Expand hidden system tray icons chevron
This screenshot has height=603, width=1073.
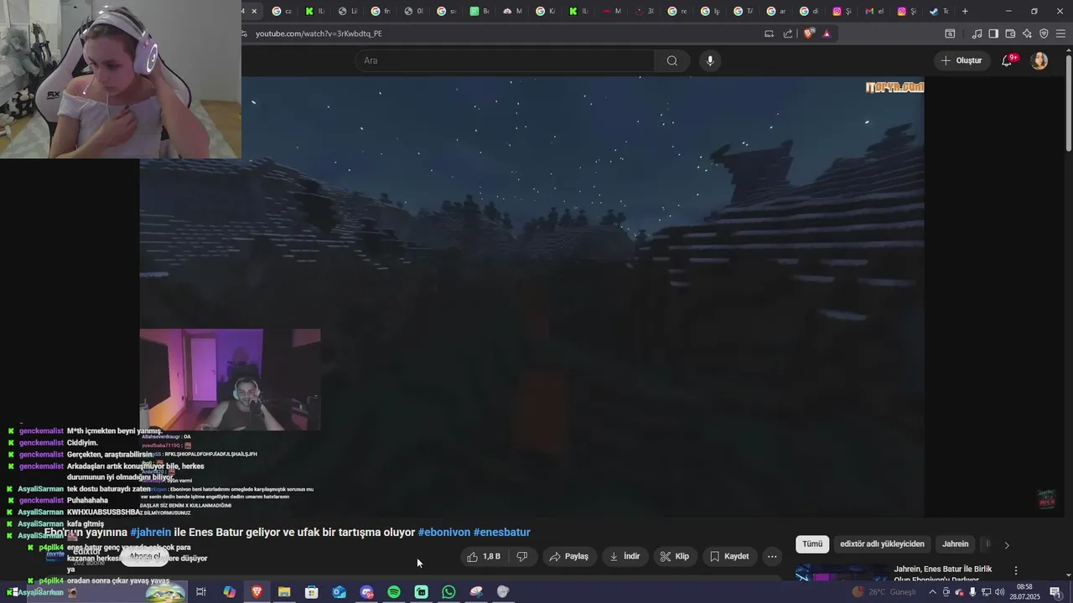pyautogui.click(x=932, y=592)
